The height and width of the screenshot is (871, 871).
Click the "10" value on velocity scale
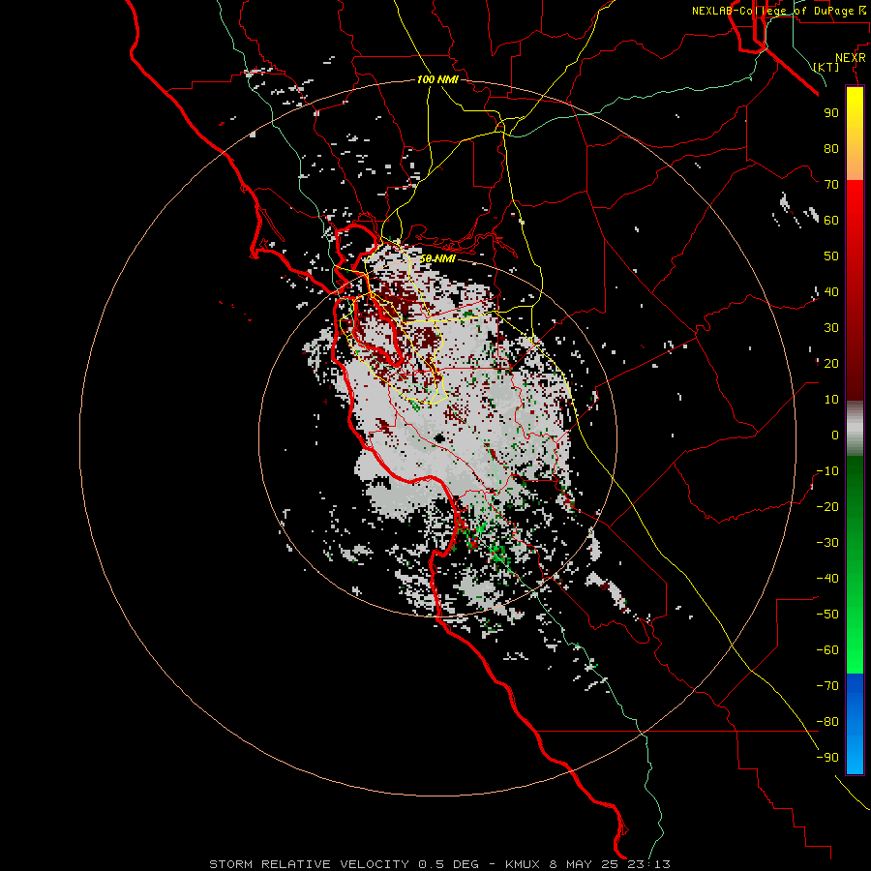click(x=831, y=400)
